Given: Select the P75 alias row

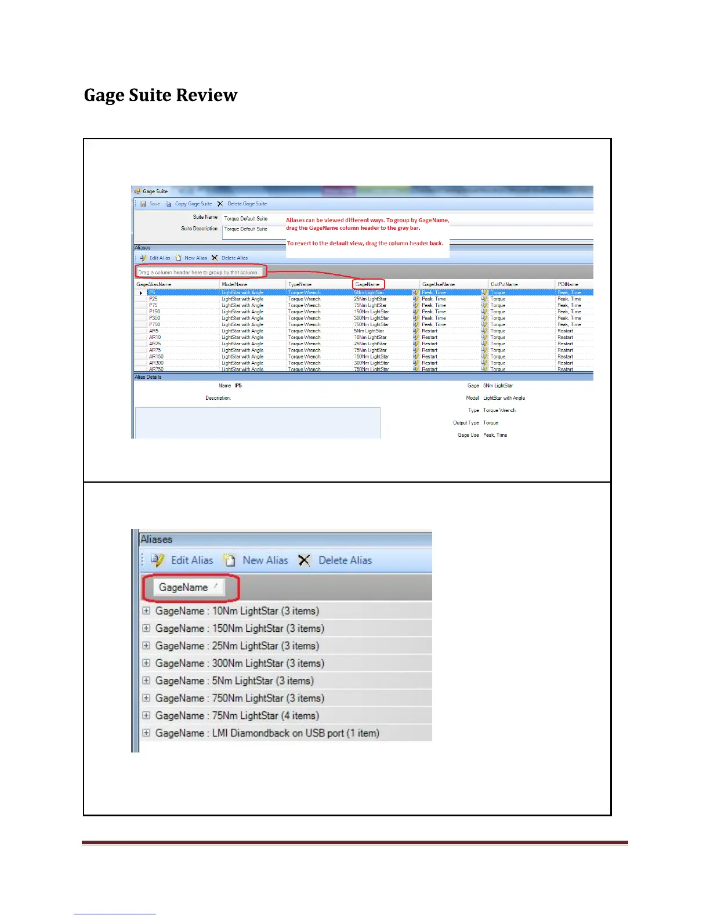Looking at the screenshot, I should point(364,305).
